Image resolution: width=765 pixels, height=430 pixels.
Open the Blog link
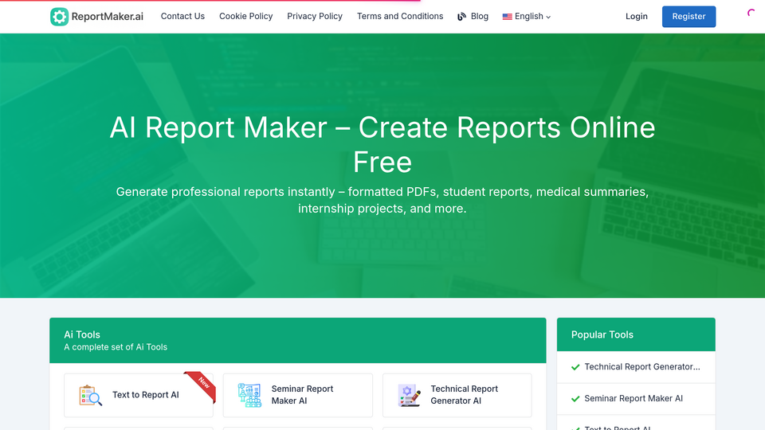coord(480,16)
